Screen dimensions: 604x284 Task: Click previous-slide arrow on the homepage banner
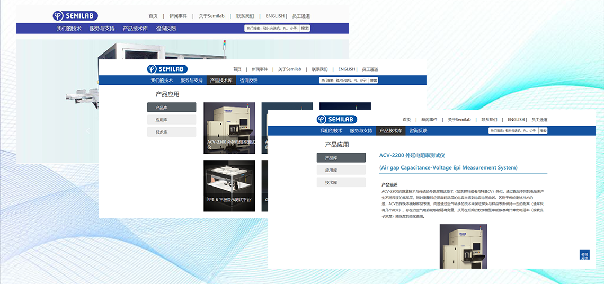click(88, 130)
